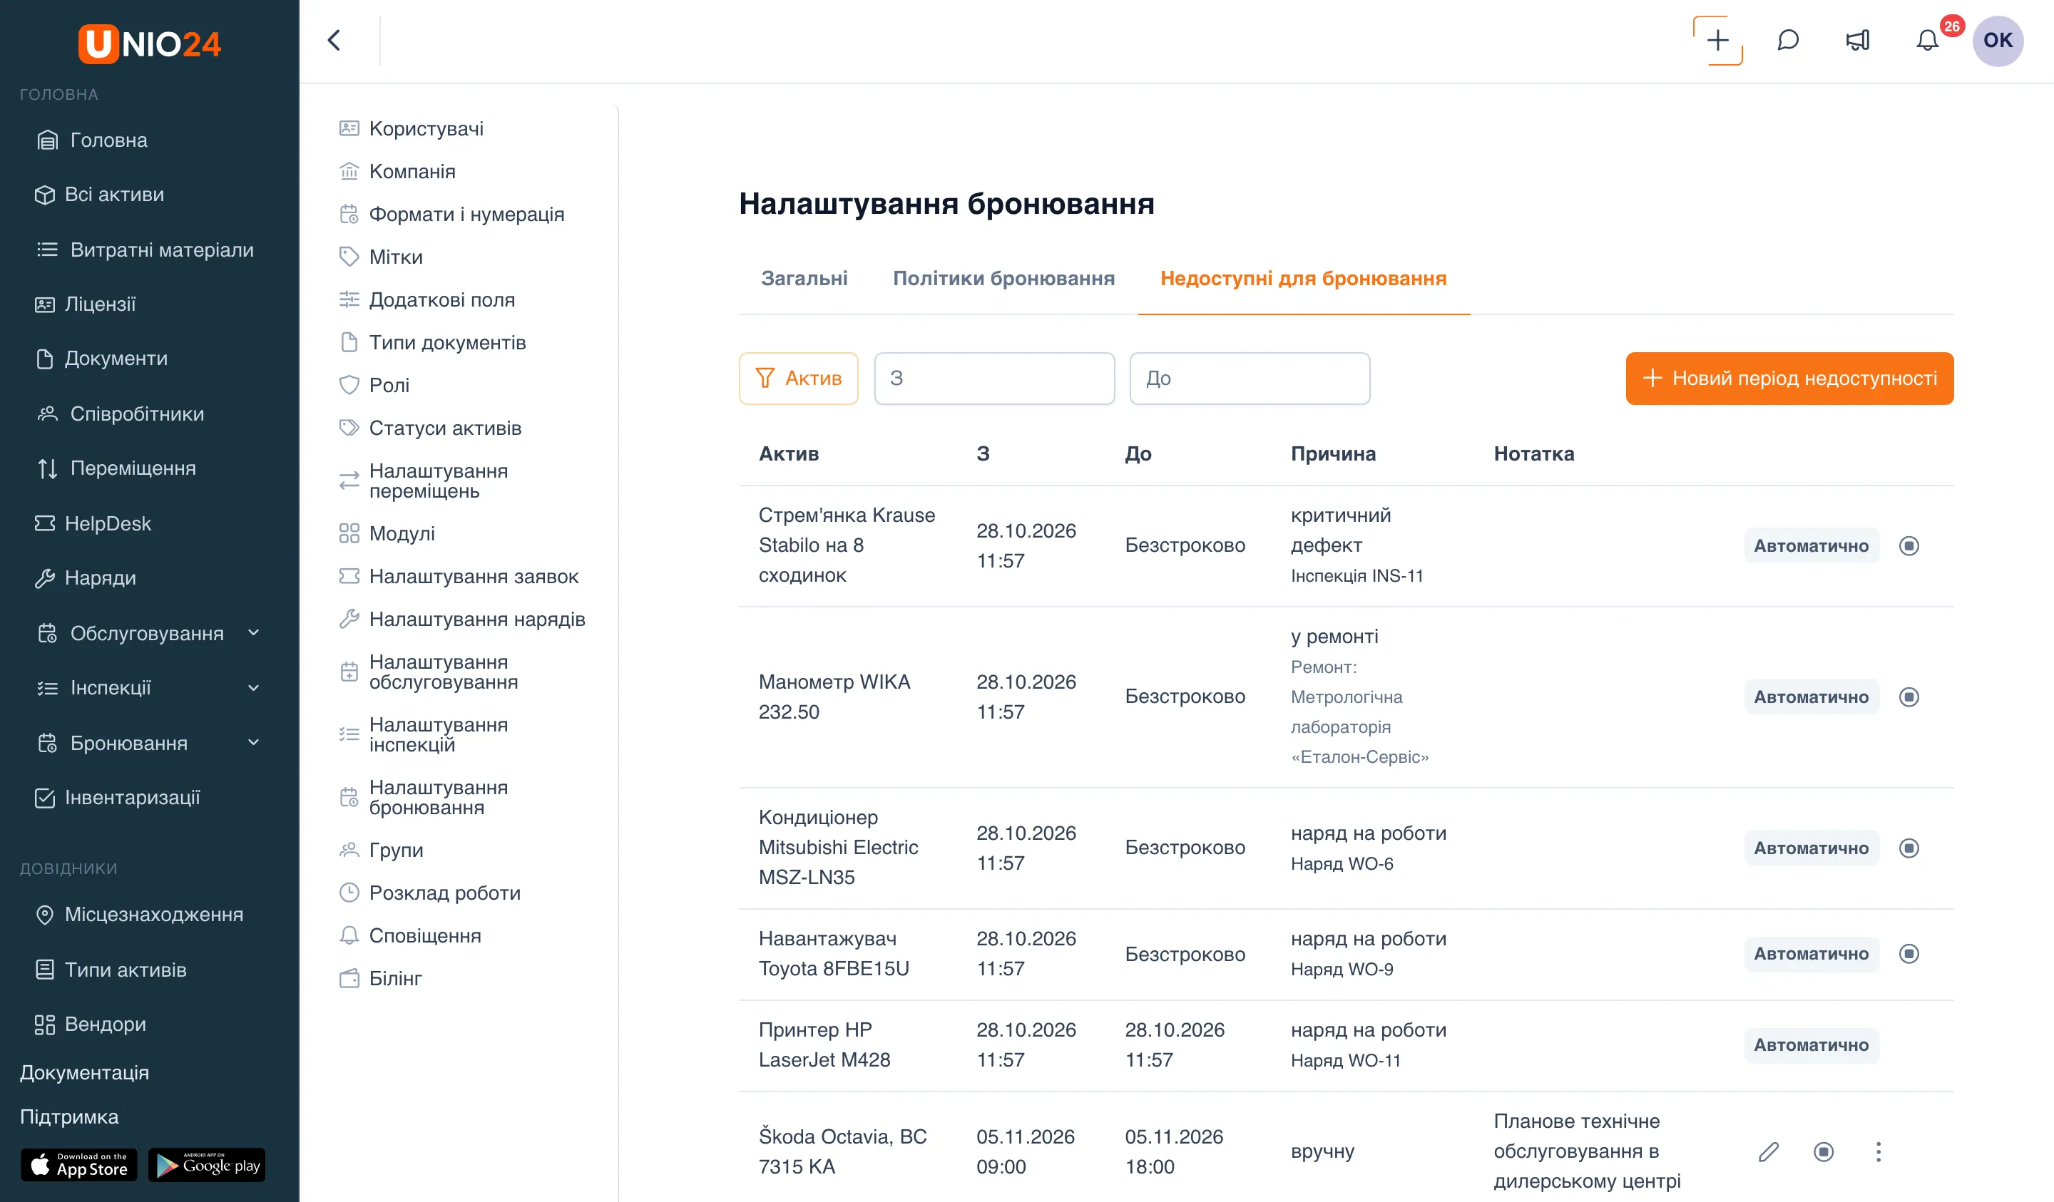Screen dimensions: 2054x1202
Task: Open the Google Play badge
Action: pyautogui.click(x=207, y=1166)
